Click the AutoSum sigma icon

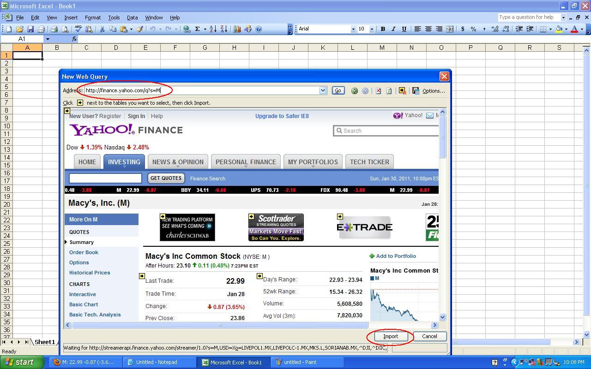198,29
